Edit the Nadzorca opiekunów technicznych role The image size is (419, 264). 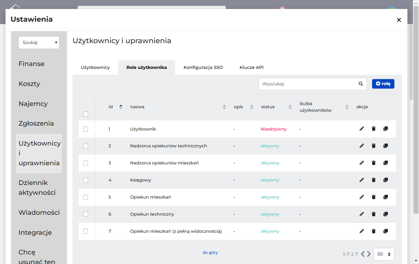[362, 146]
